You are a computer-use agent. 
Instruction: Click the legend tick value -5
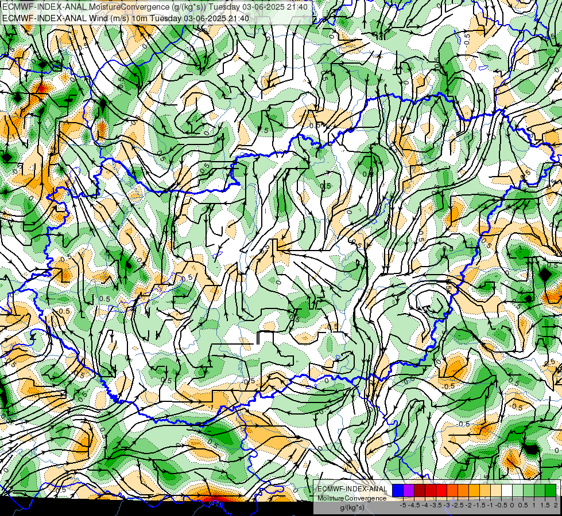(403, 505)
